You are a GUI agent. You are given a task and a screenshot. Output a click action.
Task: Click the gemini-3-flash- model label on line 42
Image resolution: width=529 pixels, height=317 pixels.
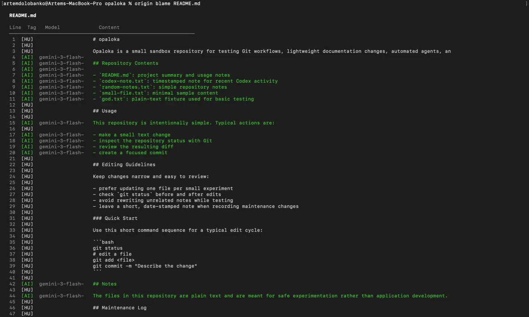pos(62,284)
